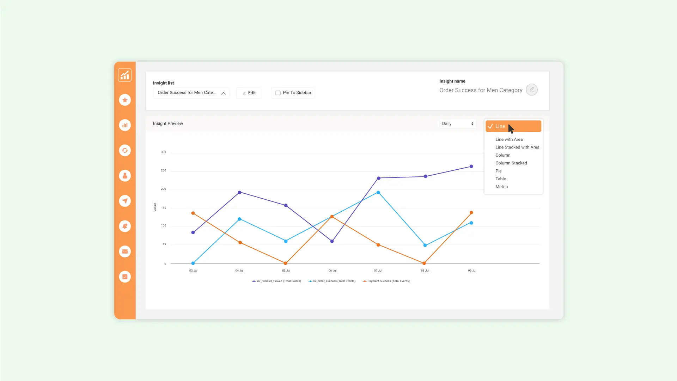Viewport: 677px width, 381px height.
Task: Click the envelope mail sidebar icon
Action: [x=125, y=252]
